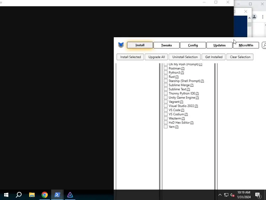Open the (?) help link beside Rust
Image resolution: width=266 pixels, height=200 pixels.
177,77
